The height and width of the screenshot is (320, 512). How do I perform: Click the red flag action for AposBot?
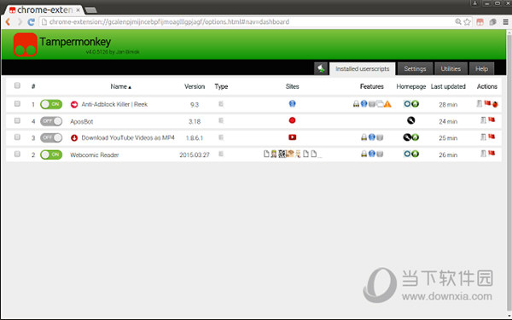[492, 119]
